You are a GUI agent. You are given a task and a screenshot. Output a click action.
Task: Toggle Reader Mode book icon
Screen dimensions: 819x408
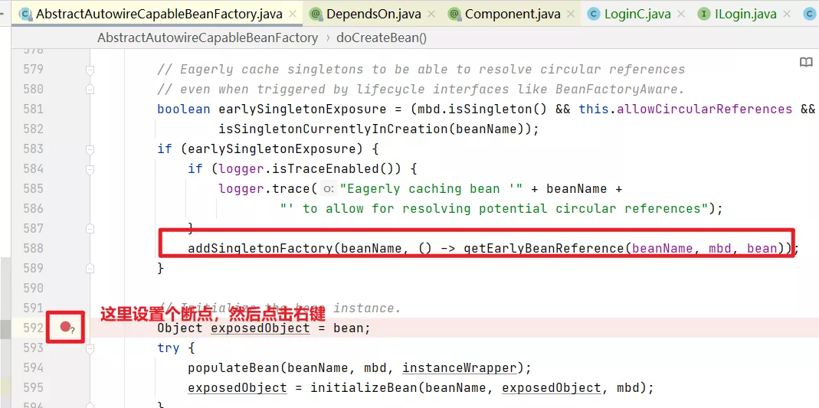[806, 63]
